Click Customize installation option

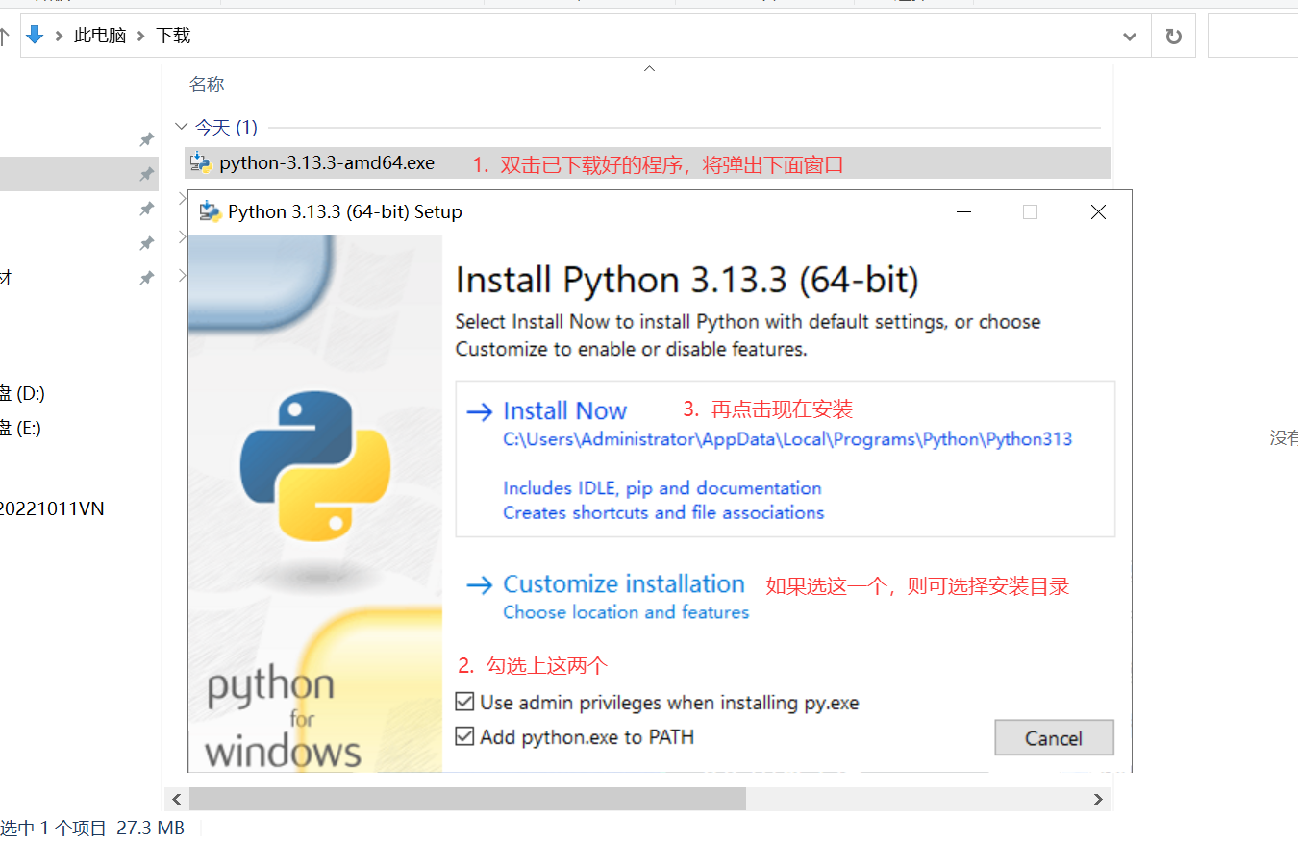click(624, 583)
